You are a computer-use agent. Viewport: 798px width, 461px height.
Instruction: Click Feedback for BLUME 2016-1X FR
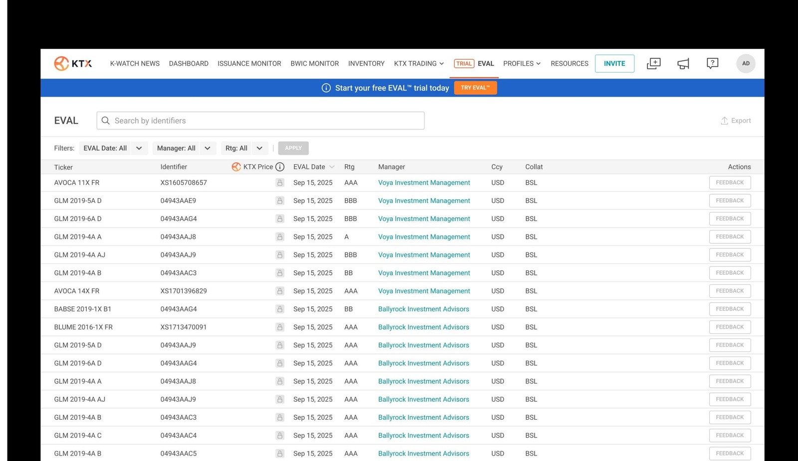click(730, 327)
